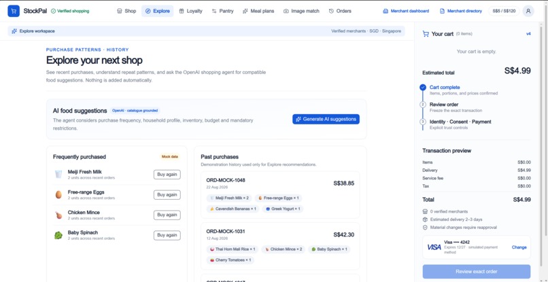The width and height of the screenshot is (548, 282).
Task: Change the Visa payment method
Action: 519,247
